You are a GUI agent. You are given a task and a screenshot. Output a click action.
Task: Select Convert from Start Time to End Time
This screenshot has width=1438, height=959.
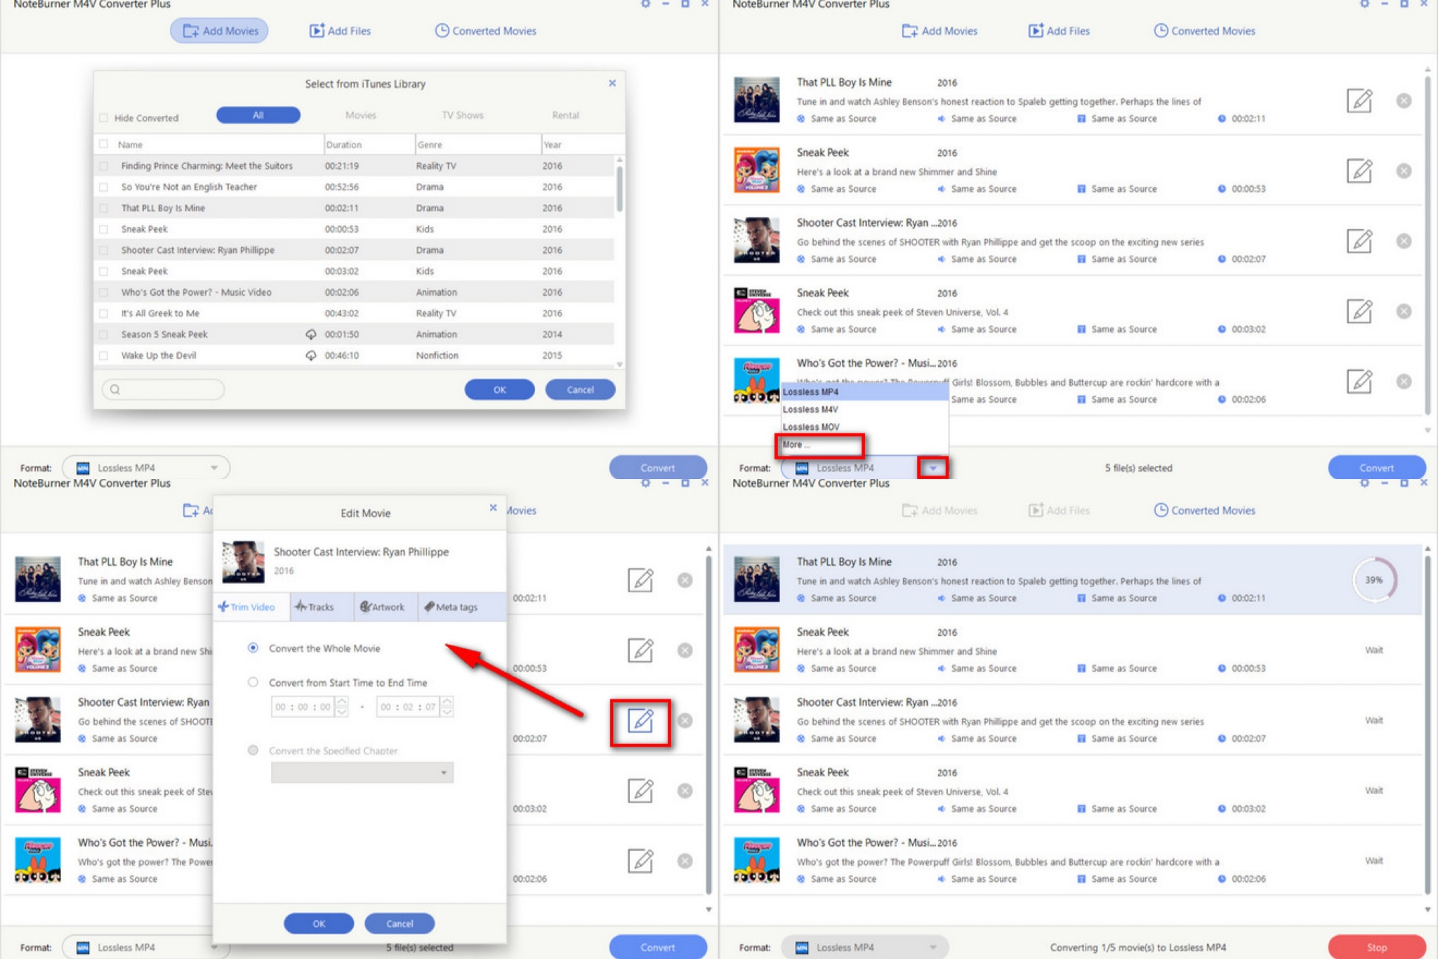[x=253, y=682]
